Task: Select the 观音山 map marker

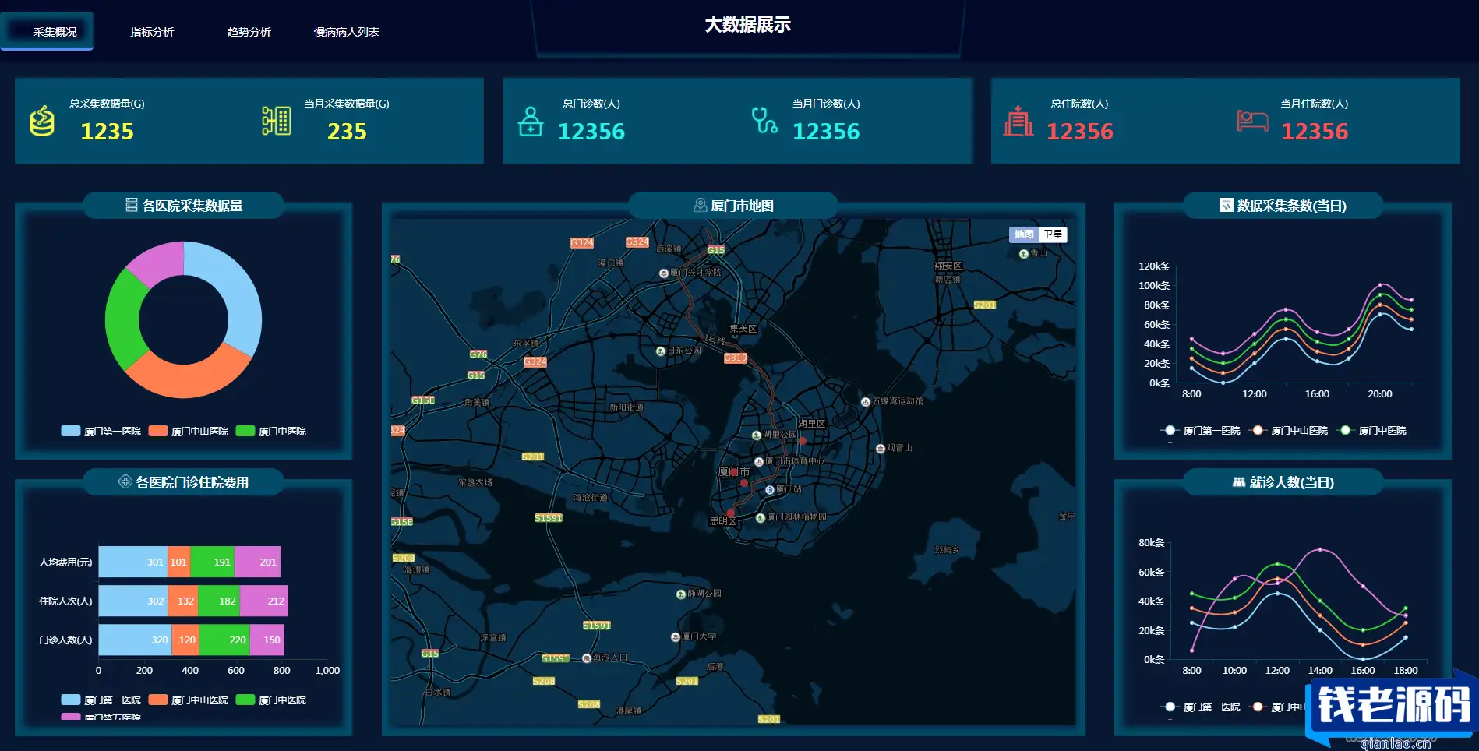Action: coord(880,449)
